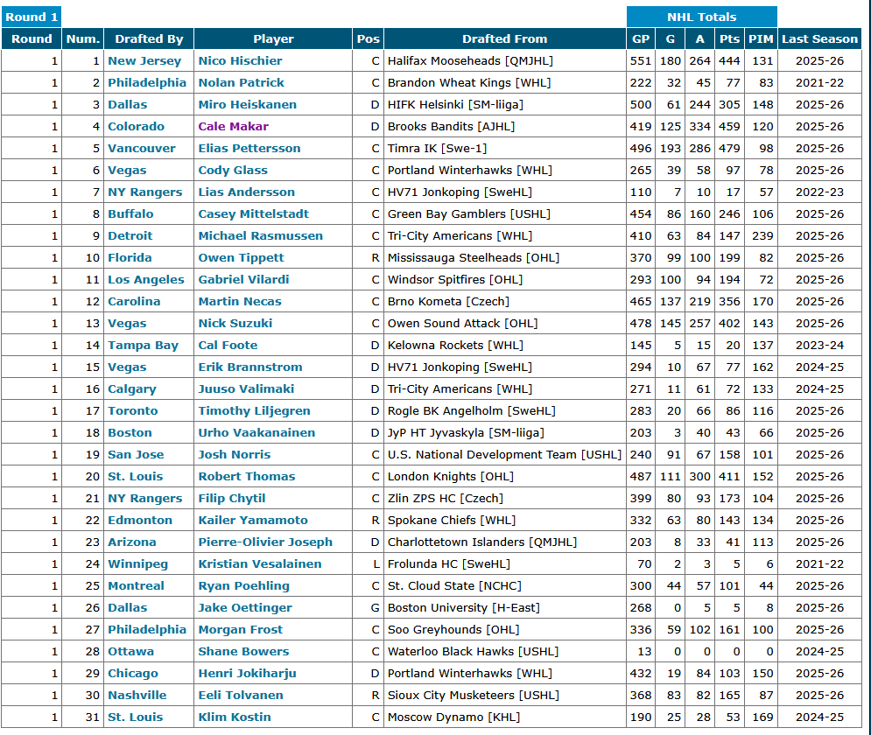Open Chicago team link
Screen dimensions: 871x735
tap(133, 674)
